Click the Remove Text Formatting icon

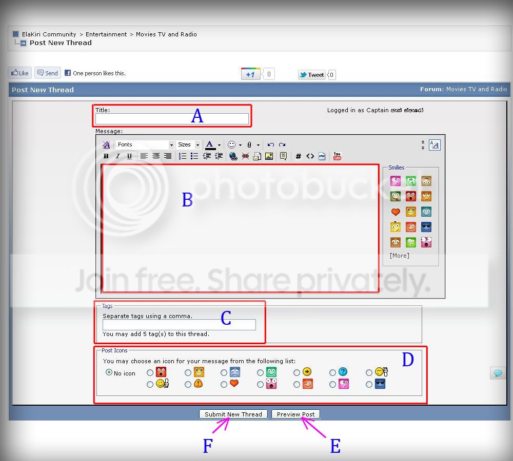pos(106,144)
